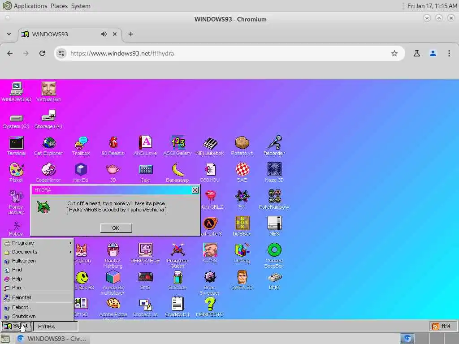The height and width of the screenshot is (344, 459).
Task: Expand Documents submenu in Start menu
Action: pos(38,252)
